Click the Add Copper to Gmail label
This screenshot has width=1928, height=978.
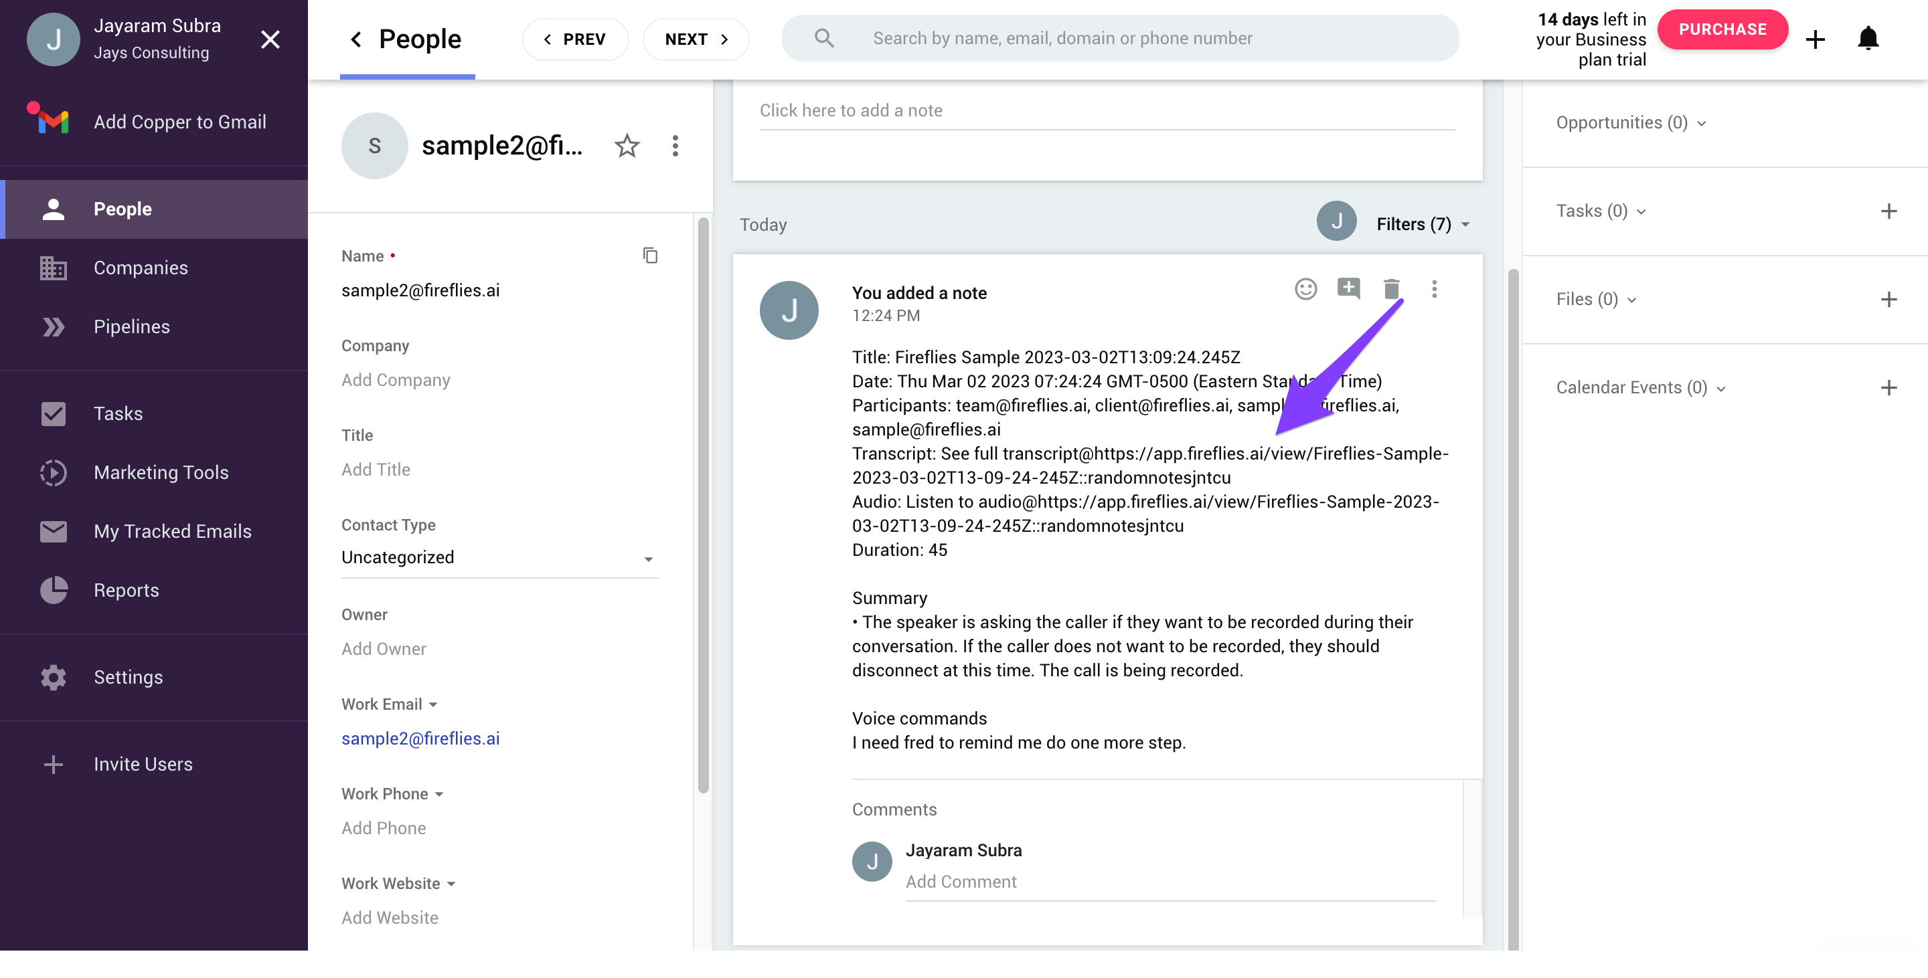coord(179,122)
